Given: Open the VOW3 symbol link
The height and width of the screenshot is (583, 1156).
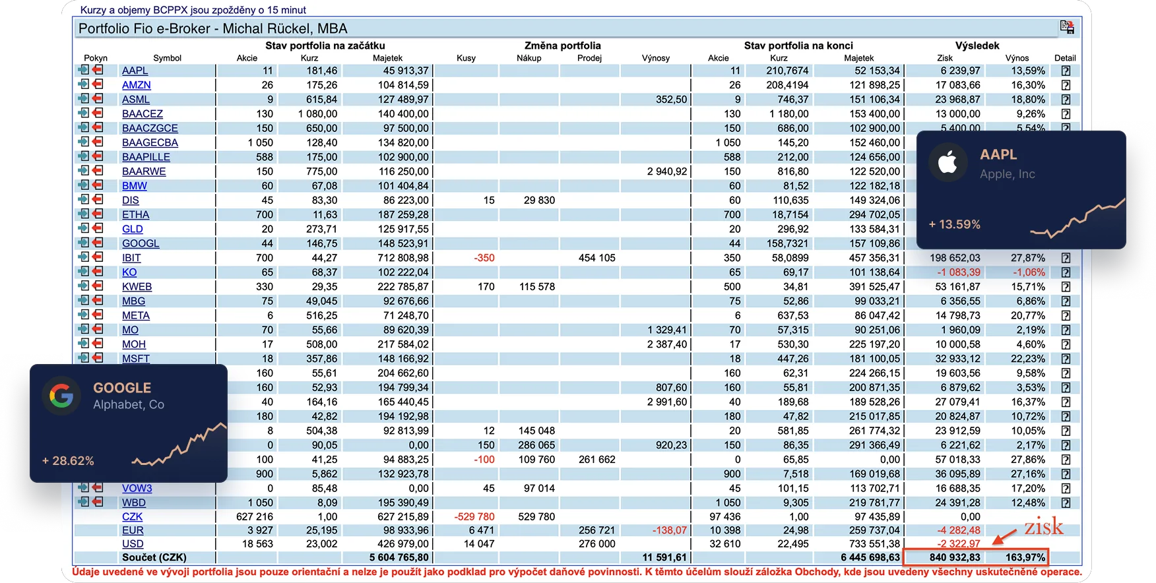Looking at the screenshot, I should [x=137, y=488].
